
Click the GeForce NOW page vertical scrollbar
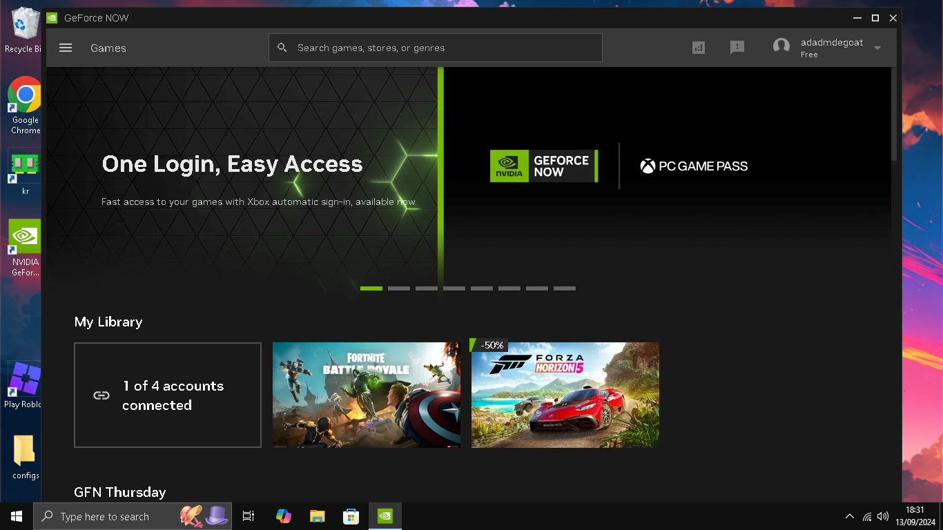click(894, 114)
